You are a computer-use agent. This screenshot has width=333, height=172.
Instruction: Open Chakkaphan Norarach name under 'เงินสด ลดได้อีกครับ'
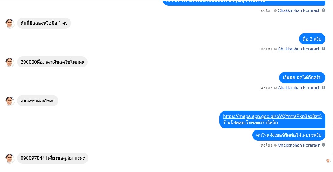click(x=299, y=88)
